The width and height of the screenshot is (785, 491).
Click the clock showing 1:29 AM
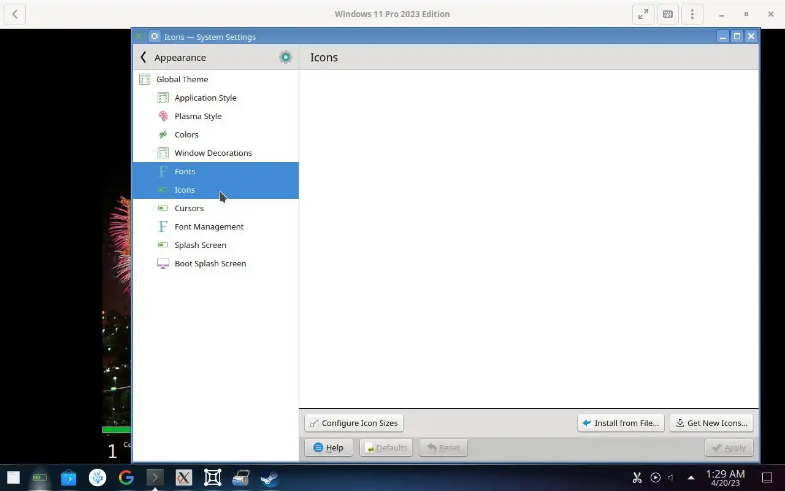[726, 477]
